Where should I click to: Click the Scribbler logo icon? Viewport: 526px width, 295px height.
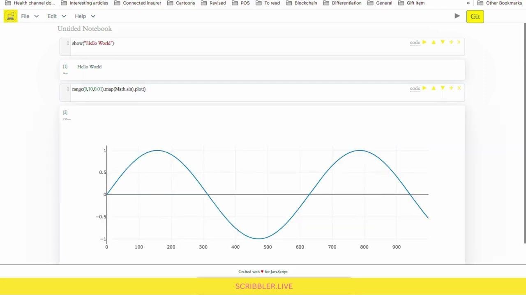[11, 16]
